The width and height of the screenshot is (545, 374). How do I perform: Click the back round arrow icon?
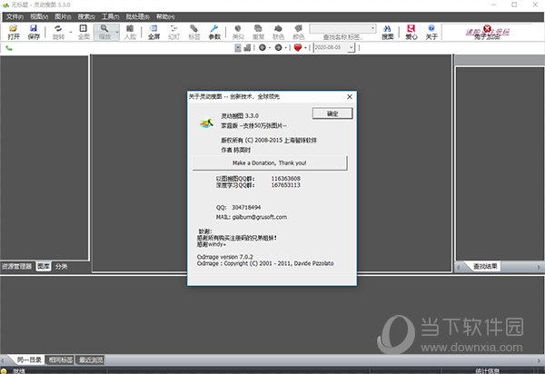263,47
